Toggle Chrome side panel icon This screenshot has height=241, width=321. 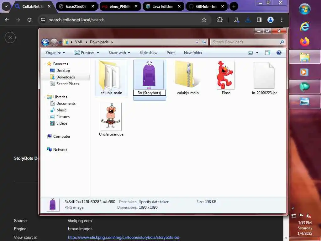coord(259,20)
